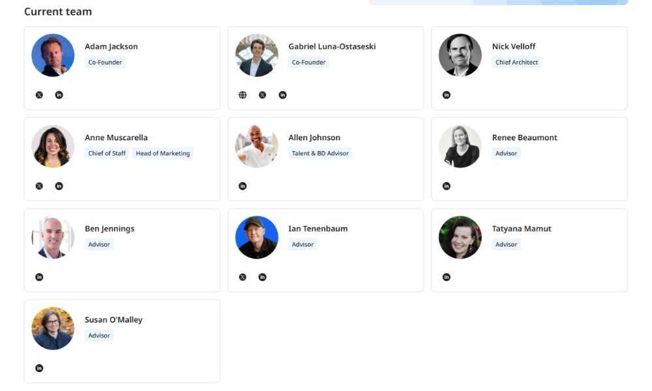Screen dimensions: 652x391
Task: Click Adam Jackson's profile photo
Action: pyautogui.click(x=52, y=55)
